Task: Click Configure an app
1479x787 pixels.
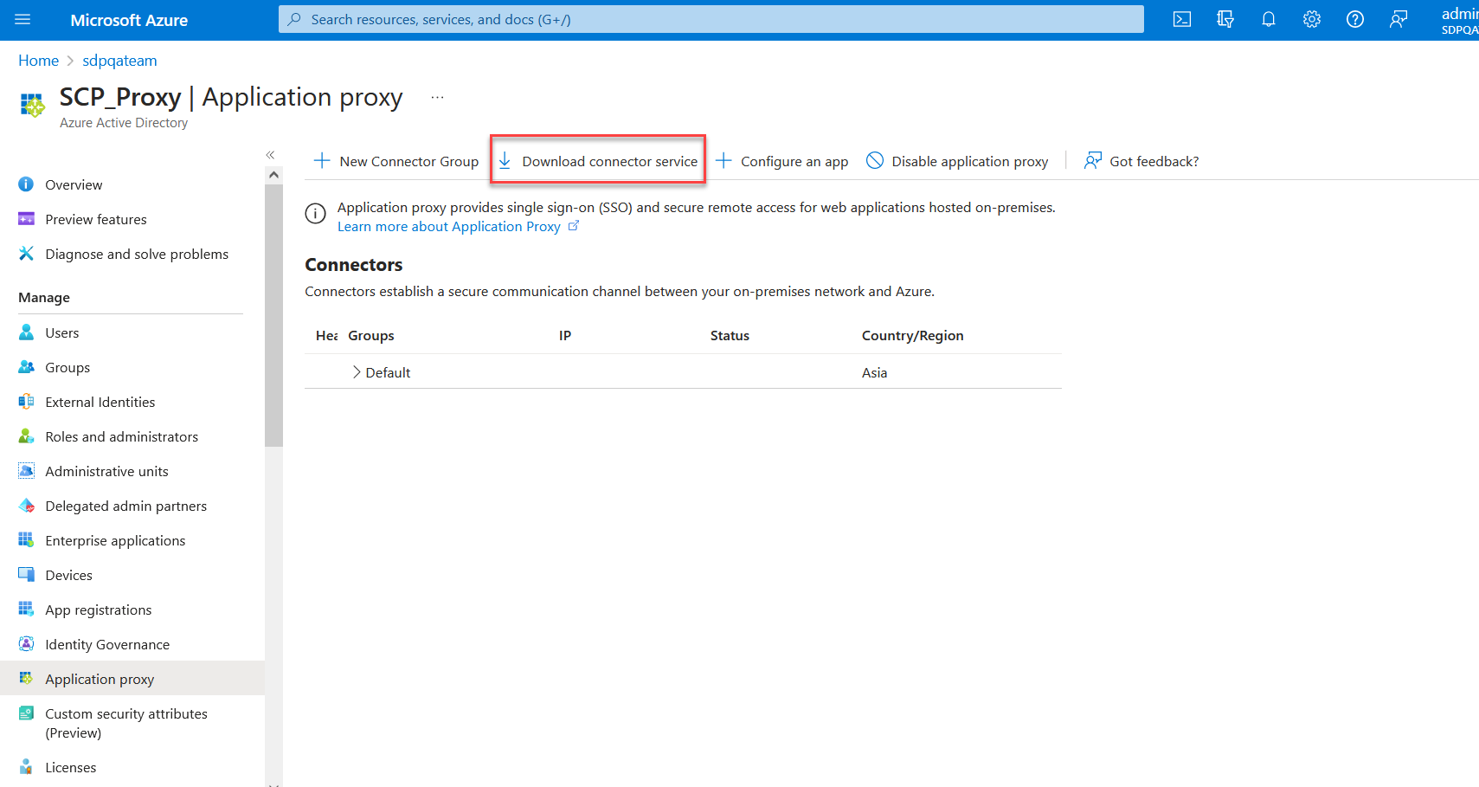Action: click(782, 161)
